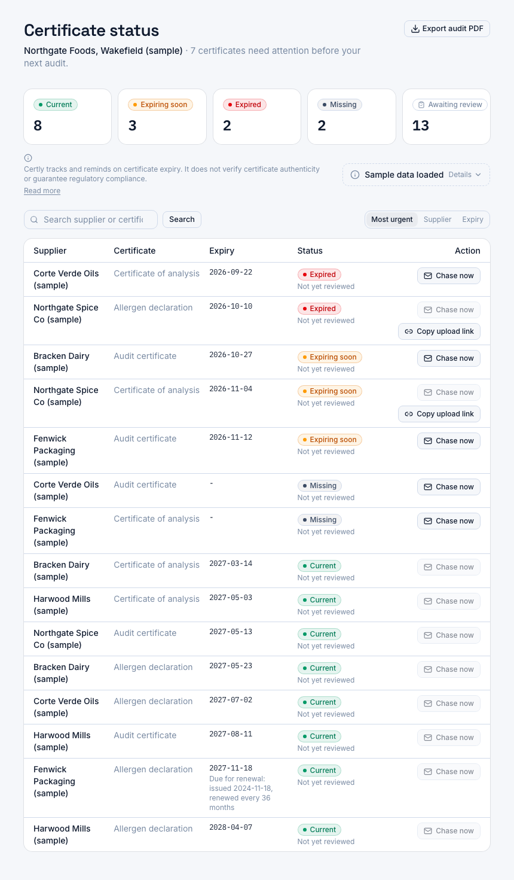Viewport: 514px width, 880px height.
Task: Click the expiry date 2028-04-07
Action: (231, 827)
